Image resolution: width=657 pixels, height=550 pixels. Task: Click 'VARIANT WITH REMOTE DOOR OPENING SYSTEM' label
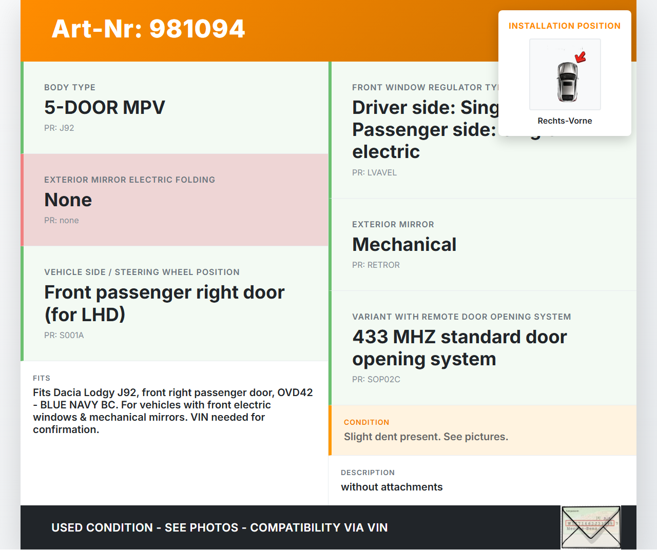pos(462,317)
